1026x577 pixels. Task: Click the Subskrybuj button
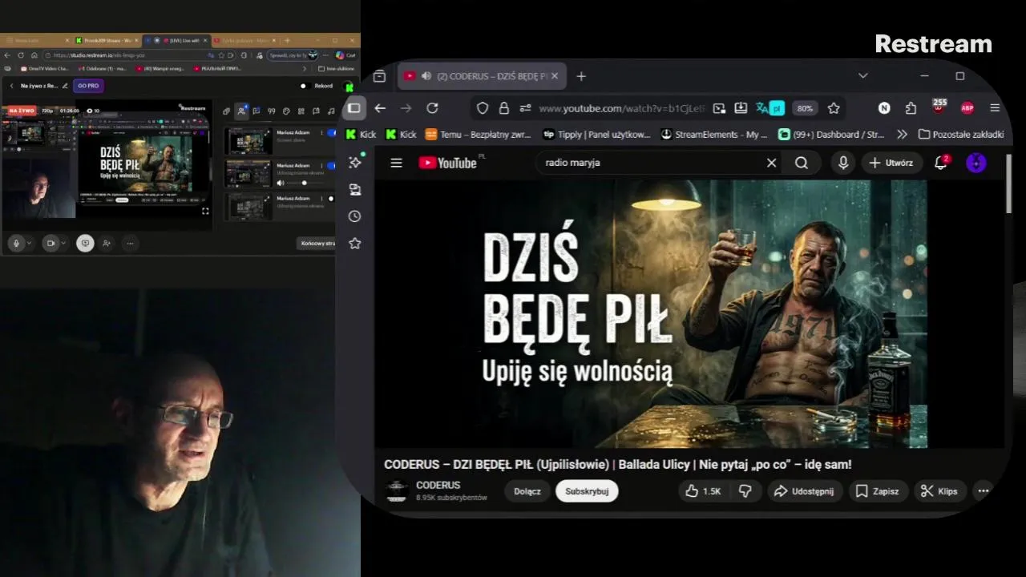(587, 491)
